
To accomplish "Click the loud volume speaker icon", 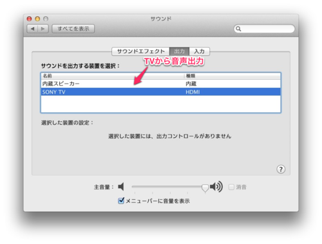I will (x=216, y=187).
